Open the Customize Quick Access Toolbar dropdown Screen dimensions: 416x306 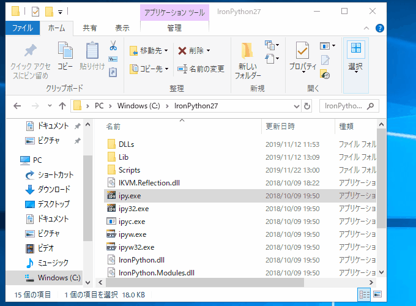60,12
